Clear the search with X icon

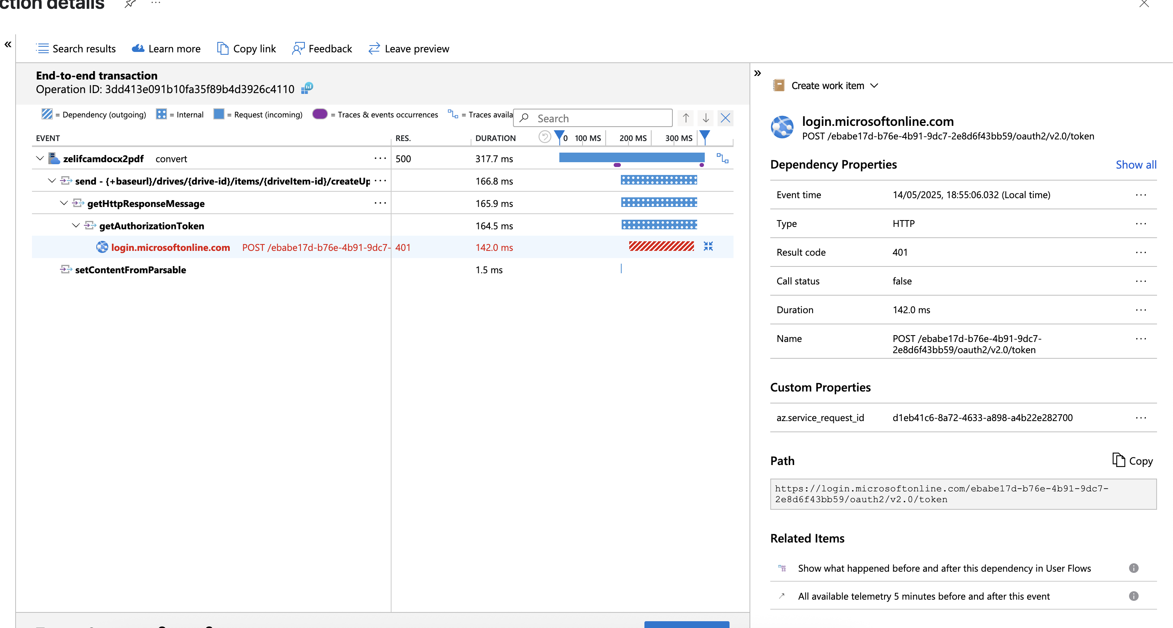pos(726,118)
